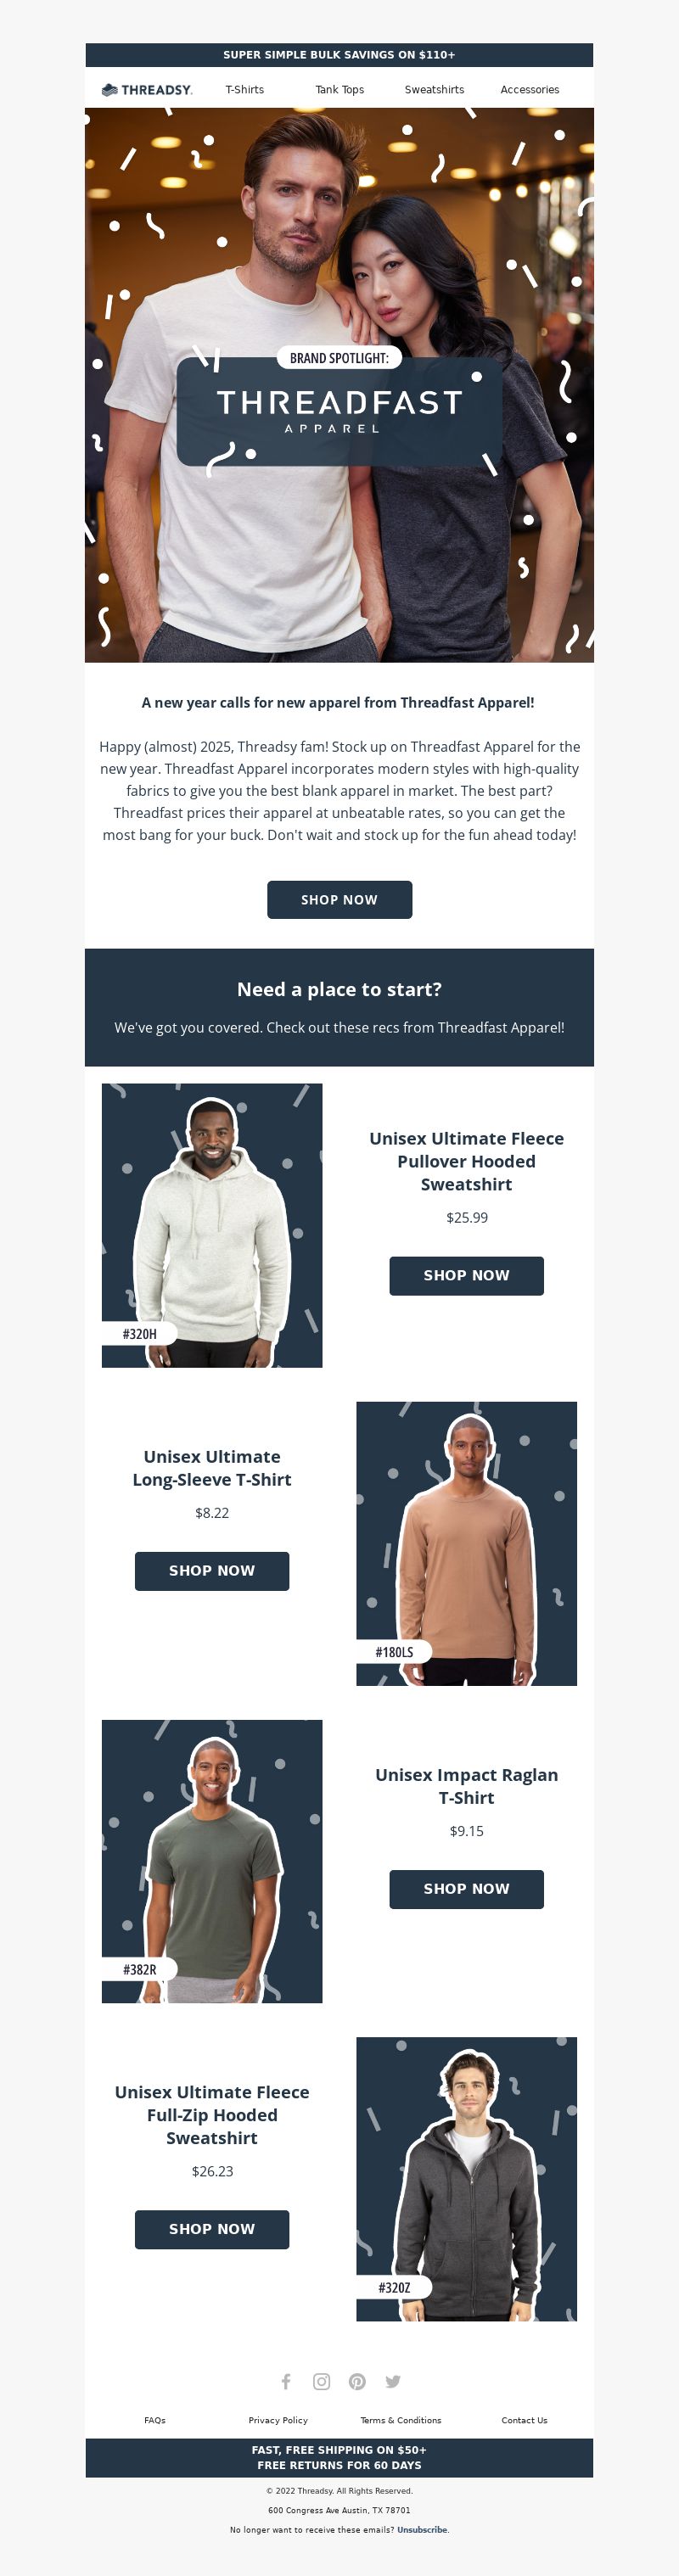This screenshot has width=679, height=2576.
Task: Go to the Accessories category
Action: click(530, 90)
